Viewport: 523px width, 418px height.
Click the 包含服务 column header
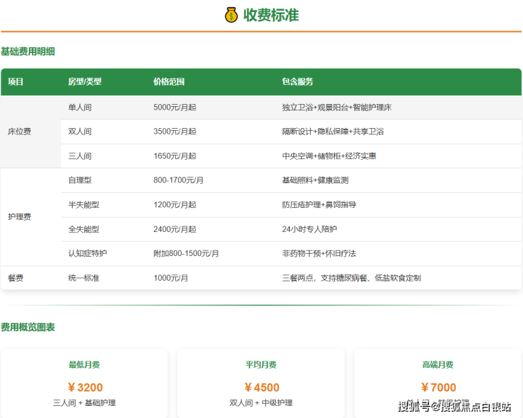(x=298, y=82)
